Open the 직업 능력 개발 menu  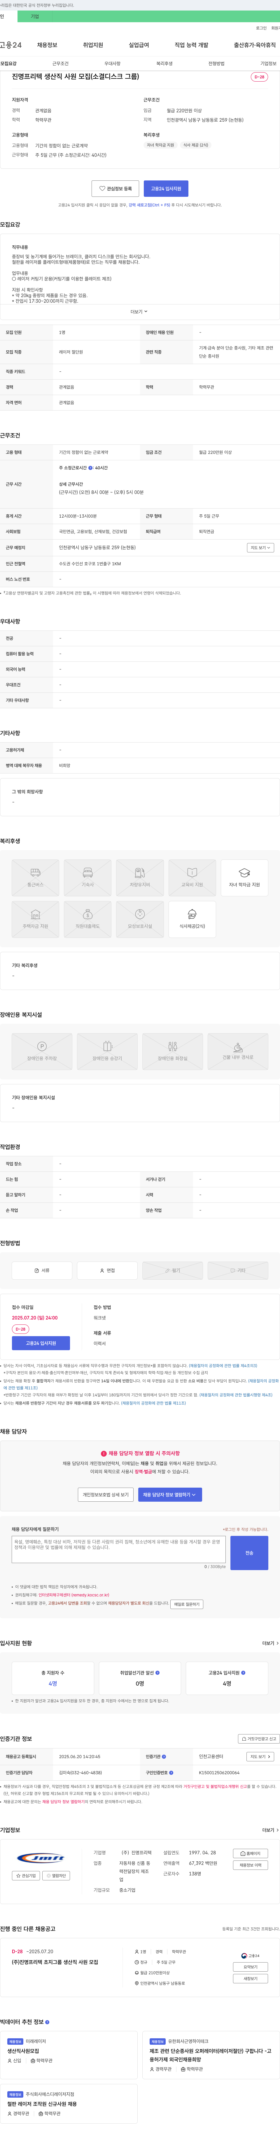[x=192, y=45]
